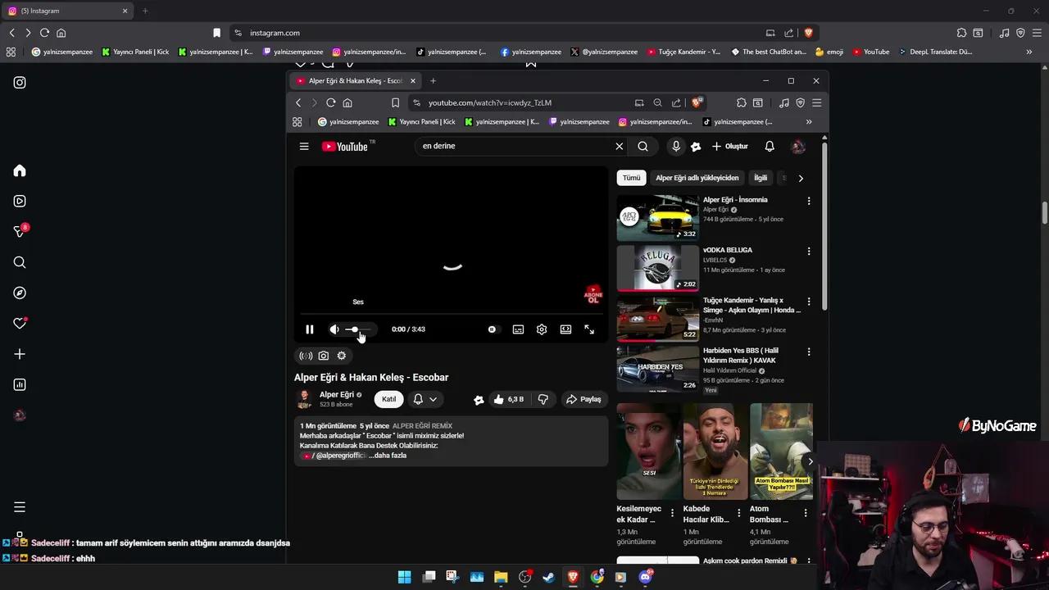Open Instagram home in sidebar
This screenshot has width=1049, height=590.
(20, 171)
